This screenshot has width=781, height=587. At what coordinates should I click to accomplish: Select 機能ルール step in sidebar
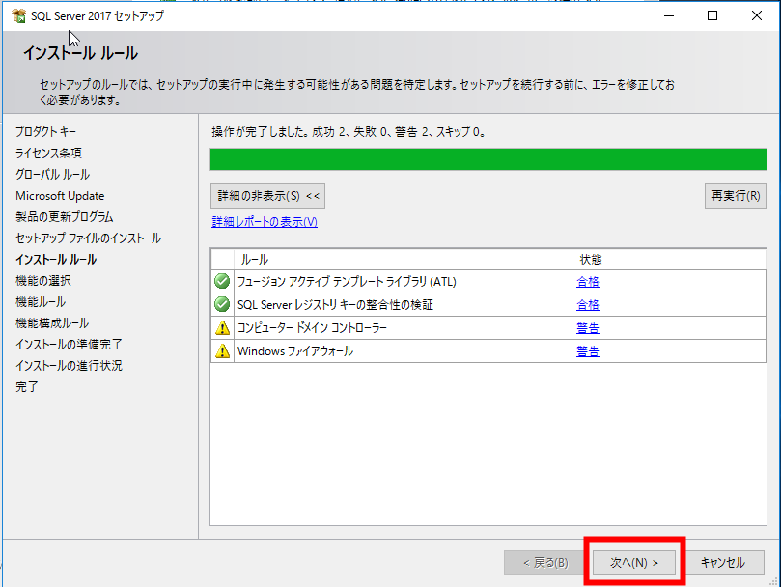tap(41, 302)
